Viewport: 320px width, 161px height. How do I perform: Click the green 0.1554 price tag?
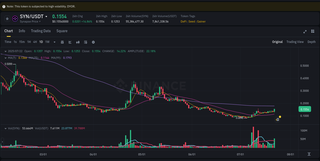tap(305, 109)
